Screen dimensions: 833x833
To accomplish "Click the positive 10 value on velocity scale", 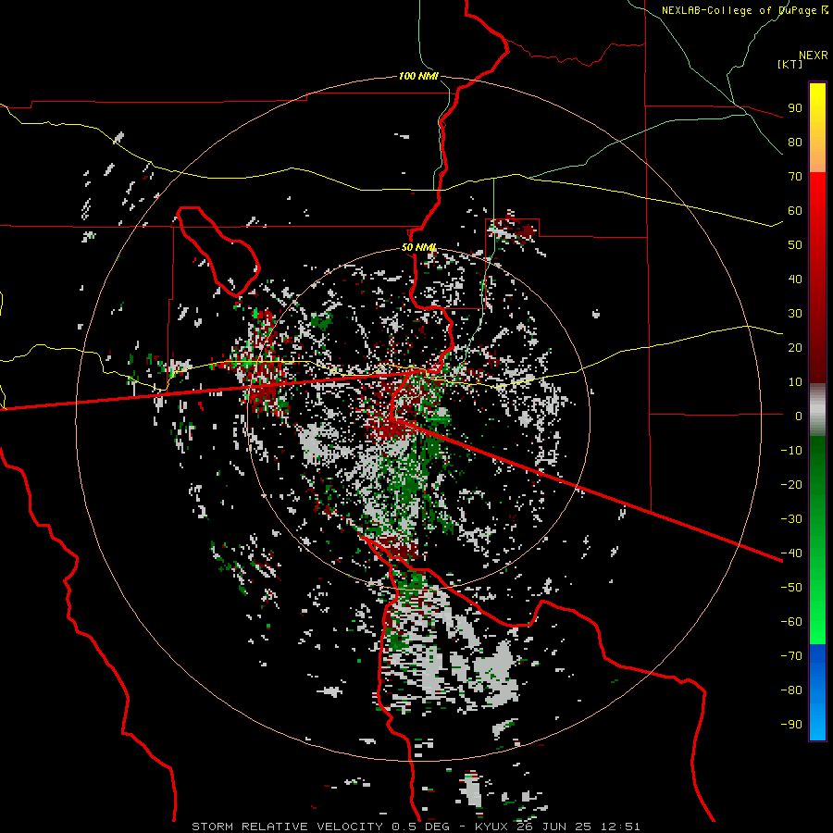I will pyautogui.click(x=795, y=382).
